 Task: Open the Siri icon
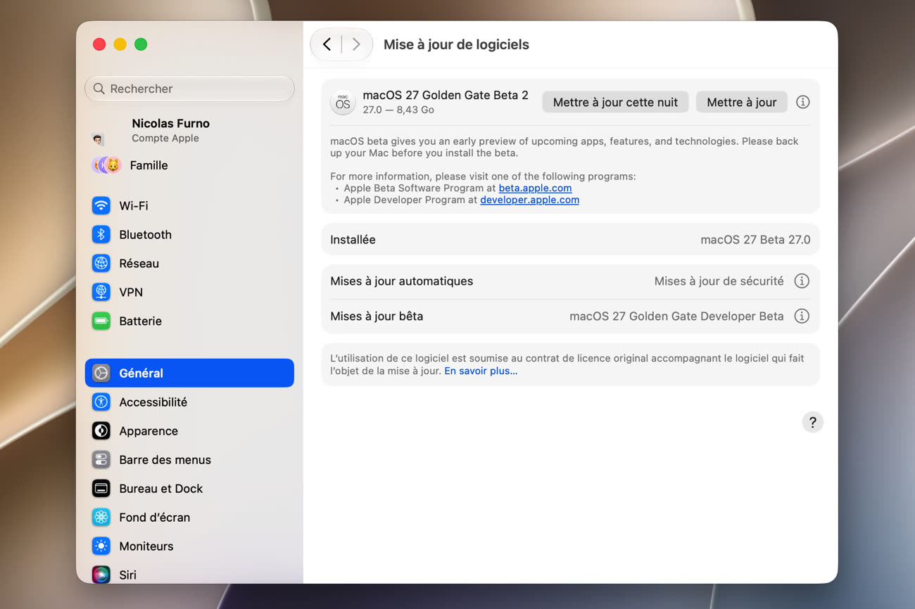[x=101, y=575]
